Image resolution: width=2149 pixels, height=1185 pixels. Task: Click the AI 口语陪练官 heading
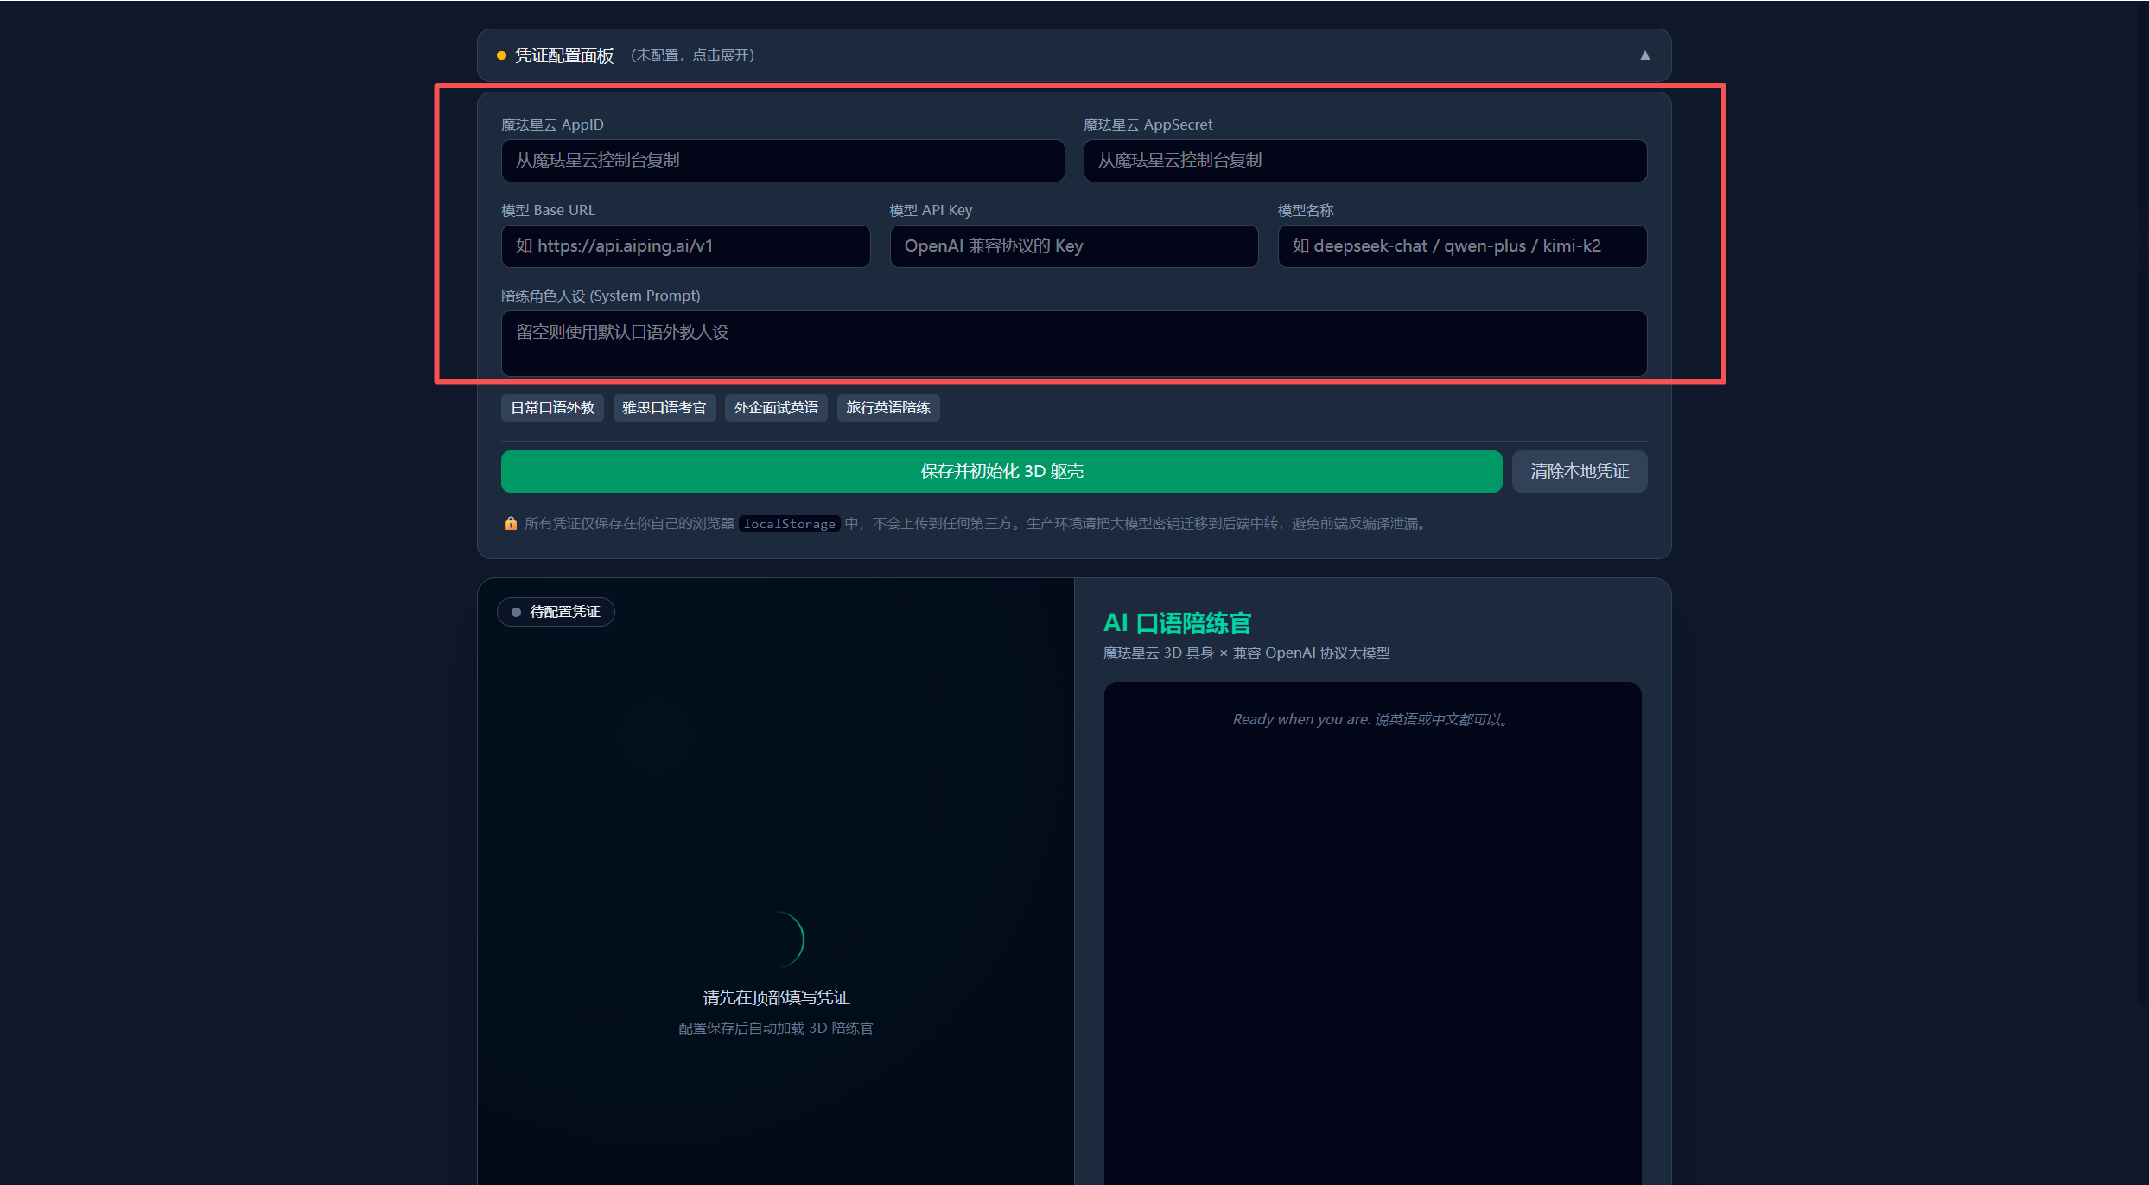tap(1177, 623)
